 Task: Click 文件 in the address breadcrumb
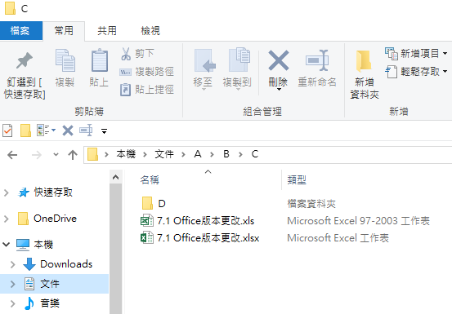tap(164, 154)
